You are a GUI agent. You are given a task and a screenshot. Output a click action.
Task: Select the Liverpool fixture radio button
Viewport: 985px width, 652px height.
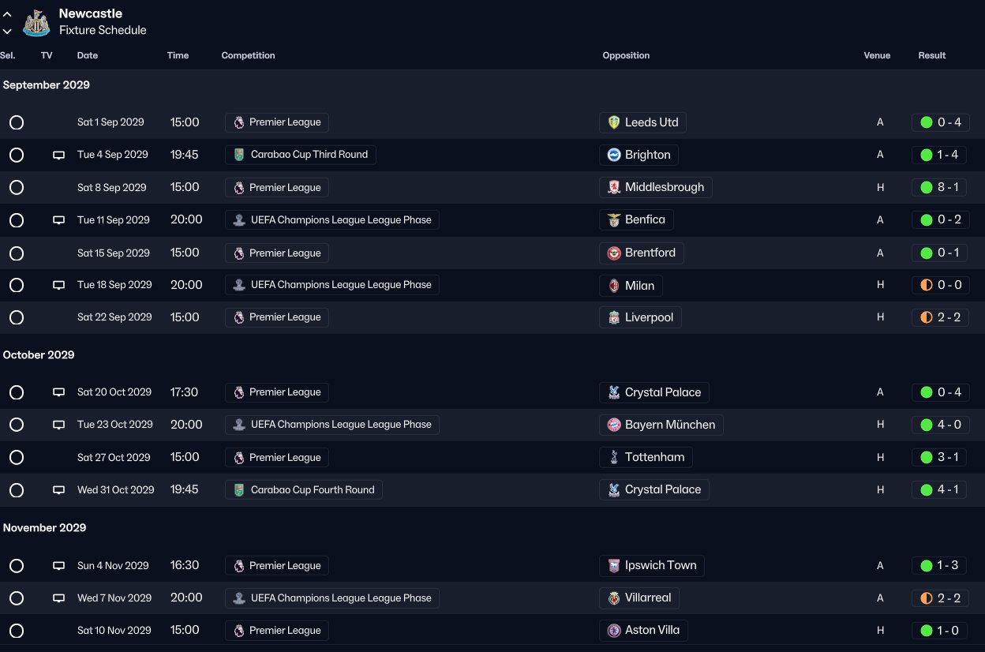[17, 317]
